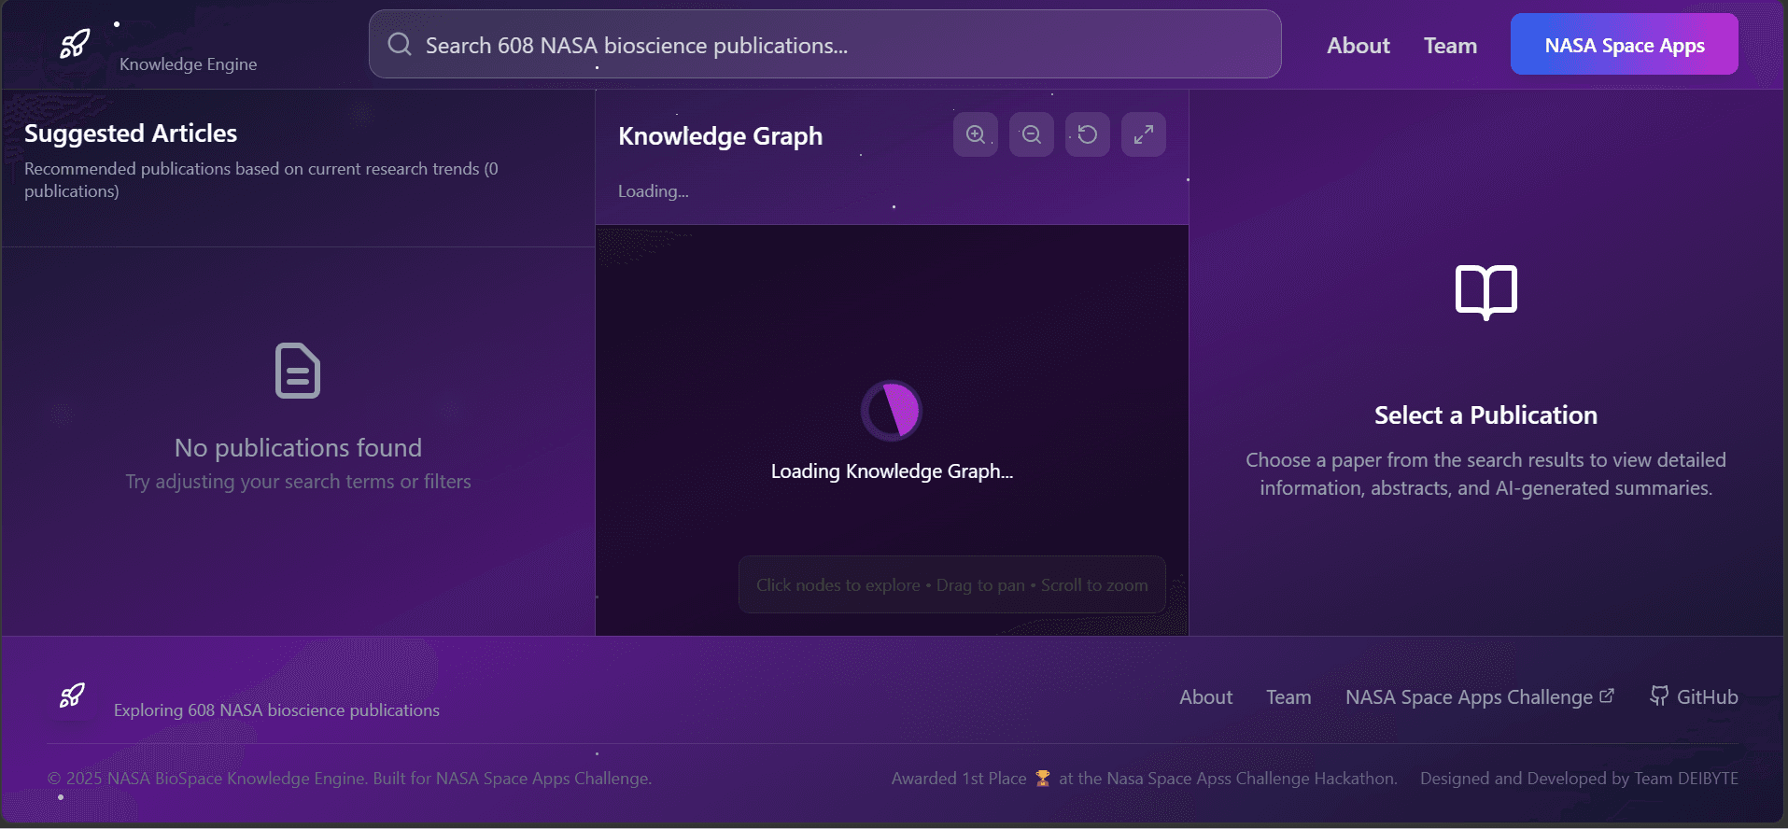Open the Team page from header
Viewport: 1788px width, 829px height.
(1450, 45)
